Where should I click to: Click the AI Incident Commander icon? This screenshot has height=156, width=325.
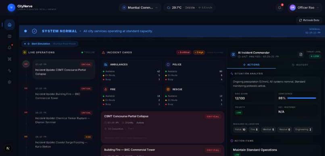click(x=233, y=55)
